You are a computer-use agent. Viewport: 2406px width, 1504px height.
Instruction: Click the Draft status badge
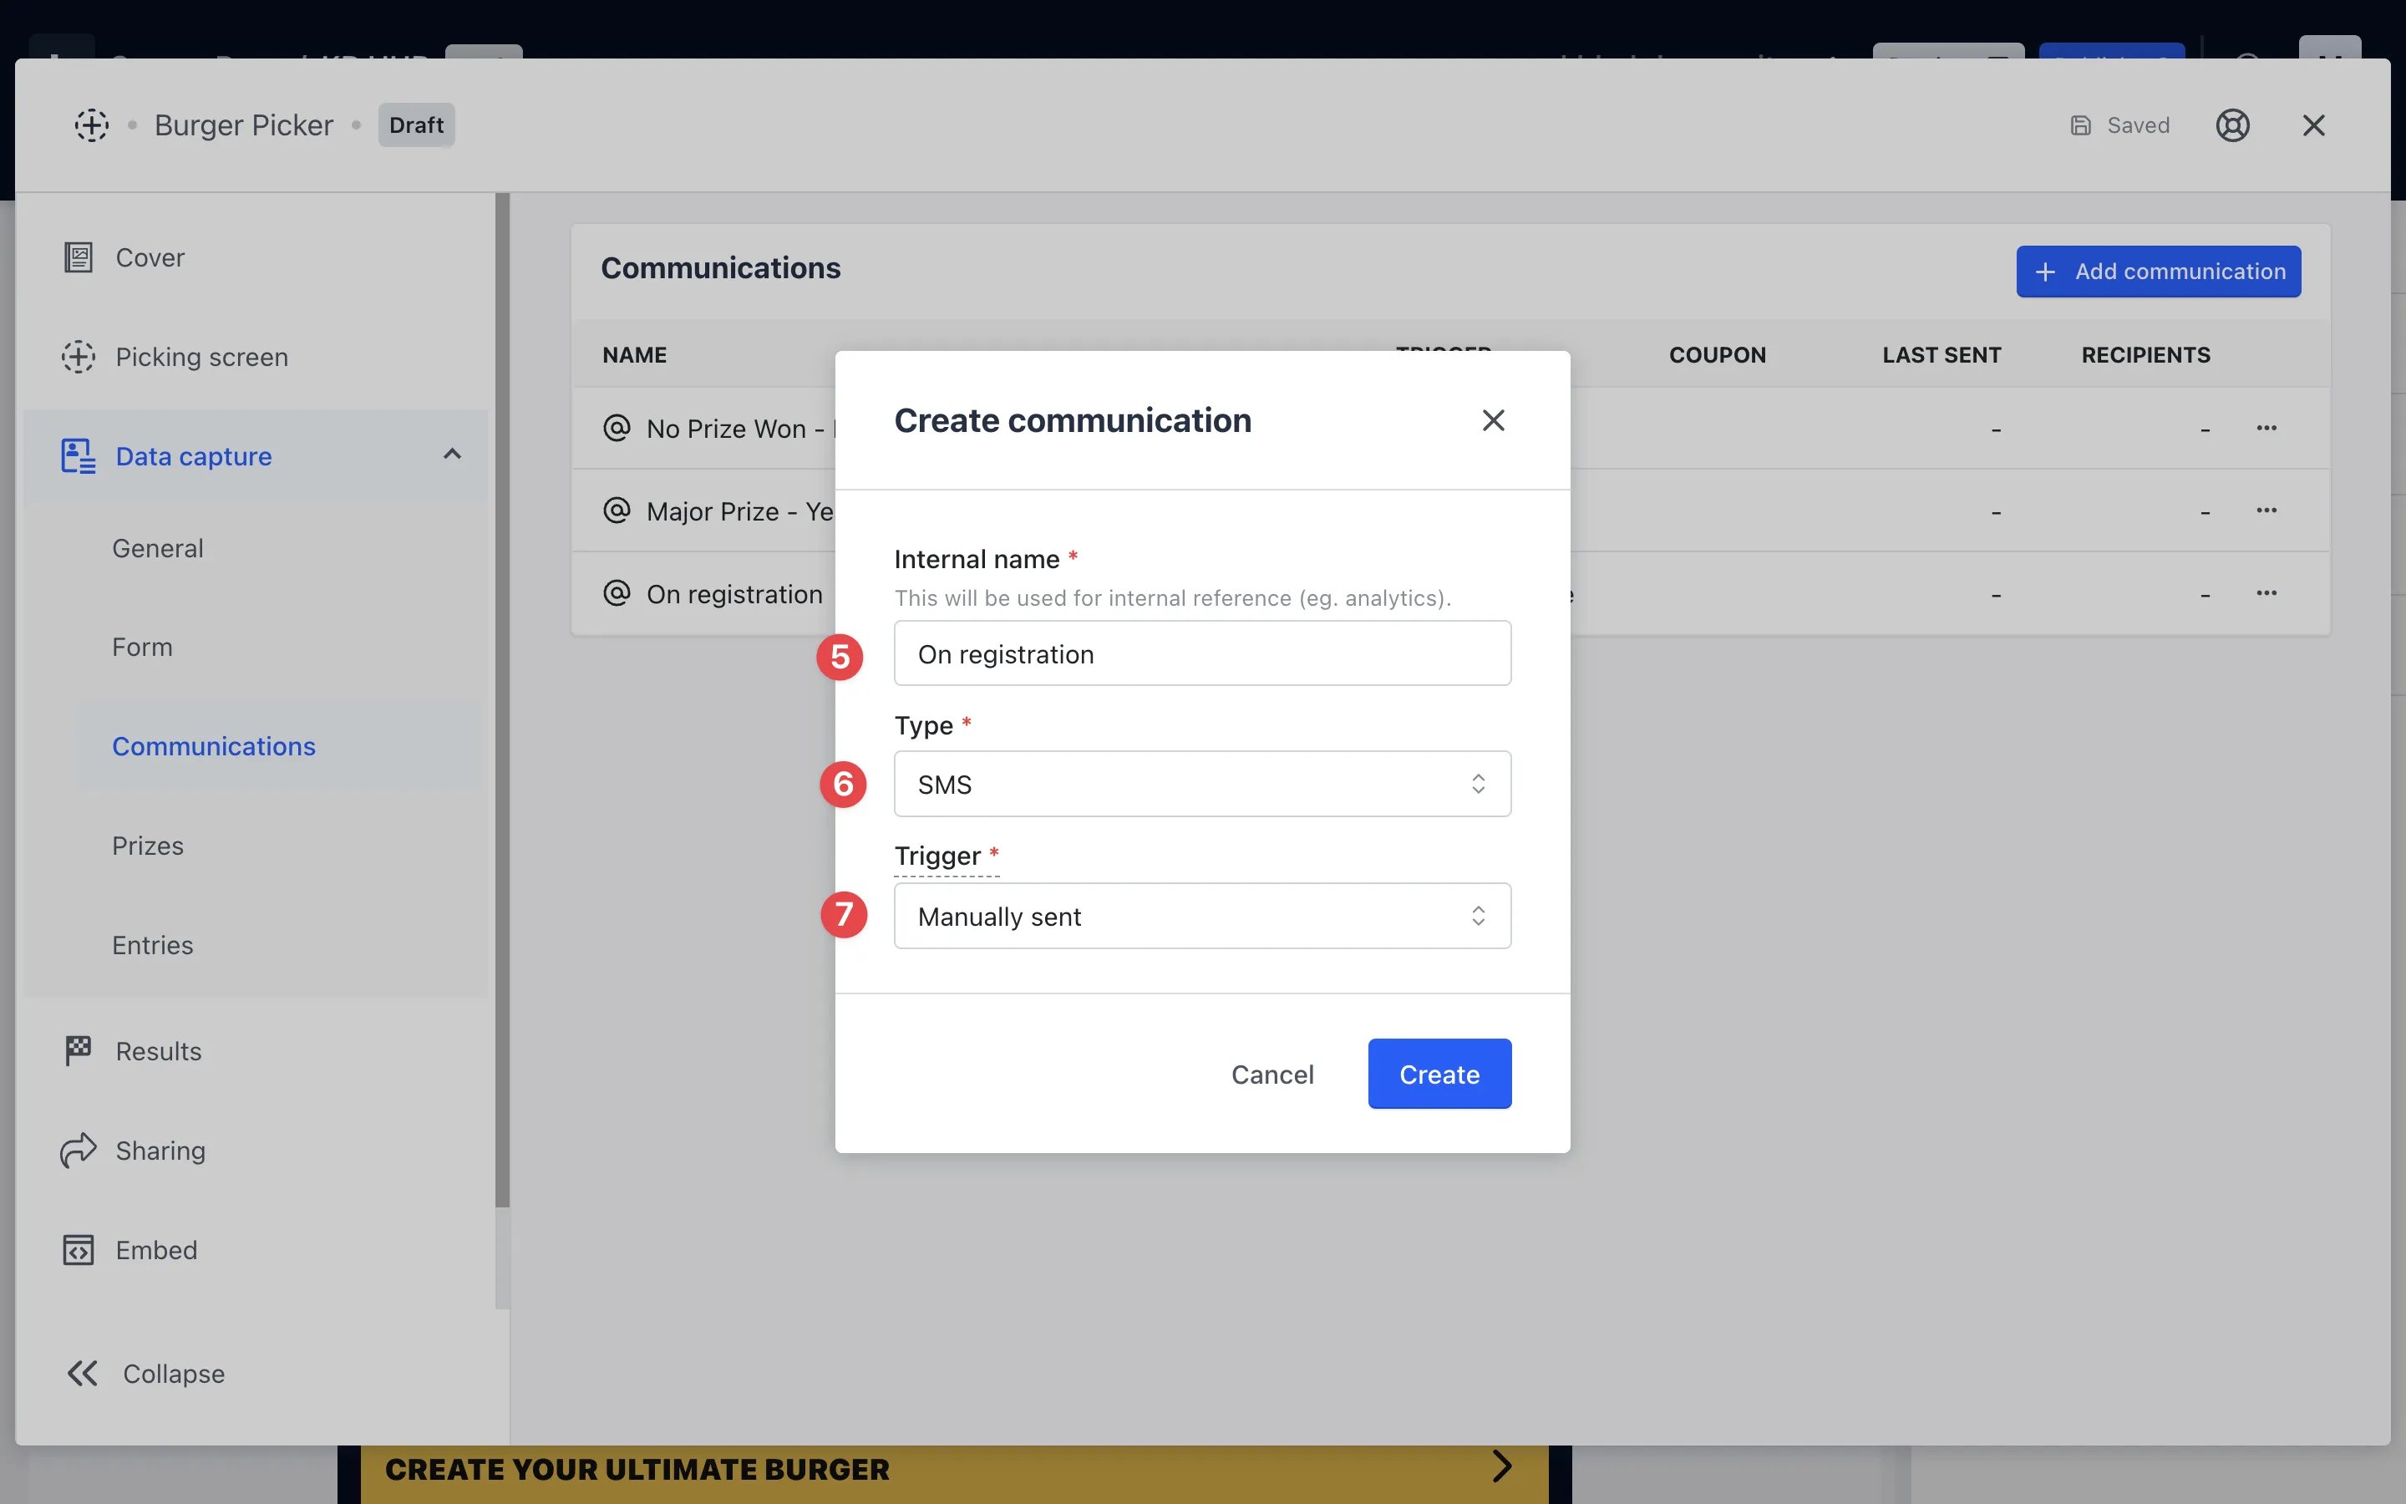point(415,125)
